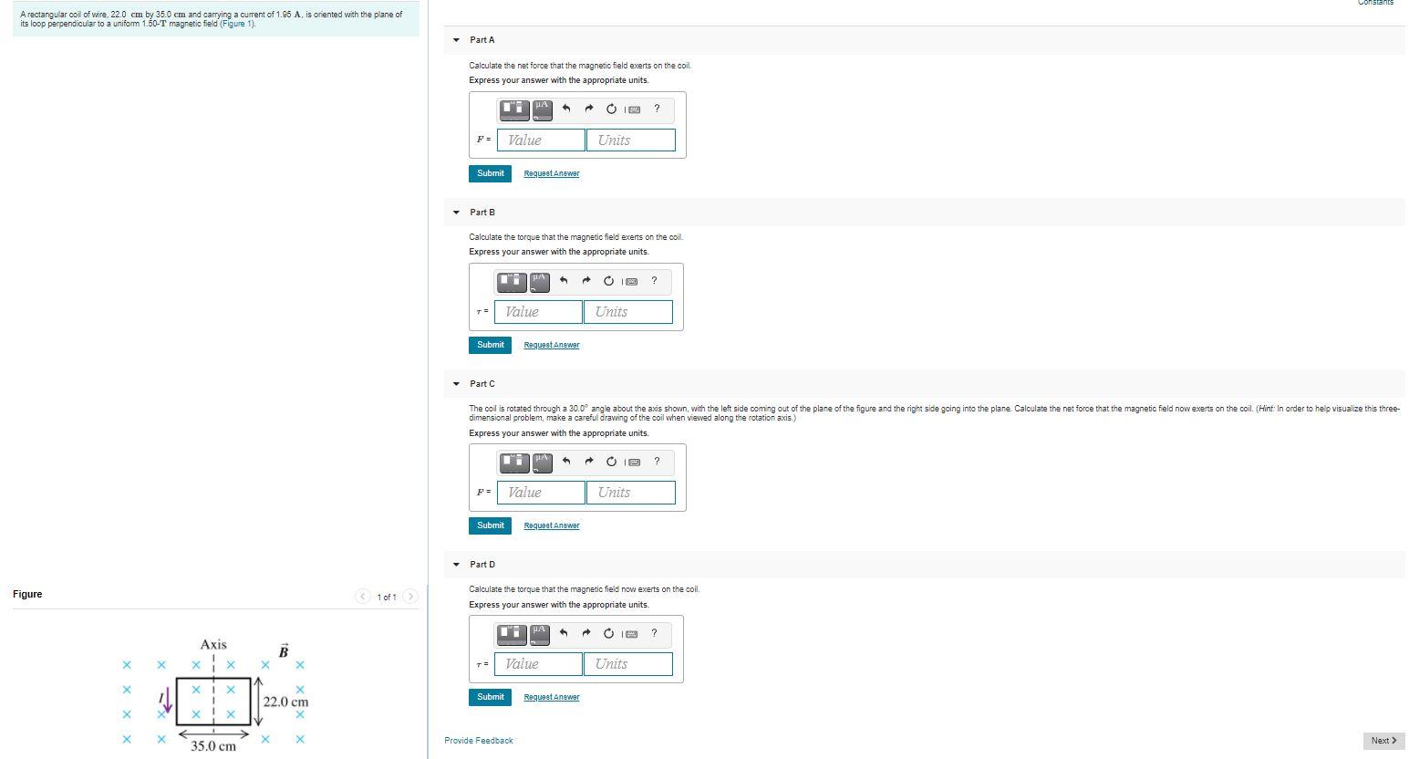Click the Part D torque Value field
Viewport: 1409px width, 759px height.
pyautogui.click(x=539, y=664)
